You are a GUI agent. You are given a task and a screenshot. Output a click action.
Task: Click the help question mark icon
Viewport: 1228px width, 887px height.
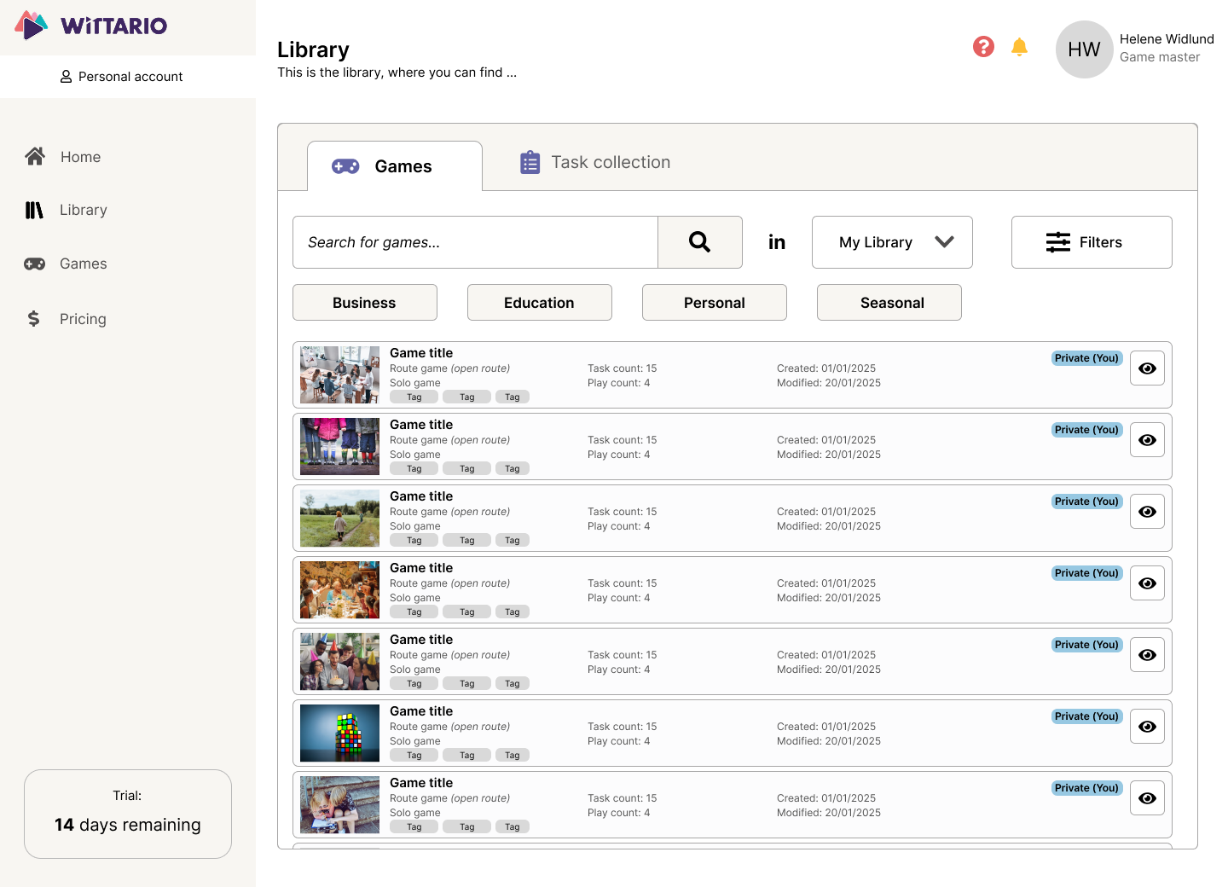pos(983,47)
